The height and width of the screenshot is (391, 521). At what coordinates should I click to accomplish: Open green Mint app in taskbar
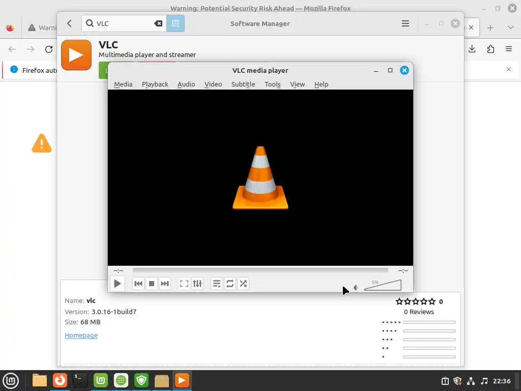coord(101,380)
